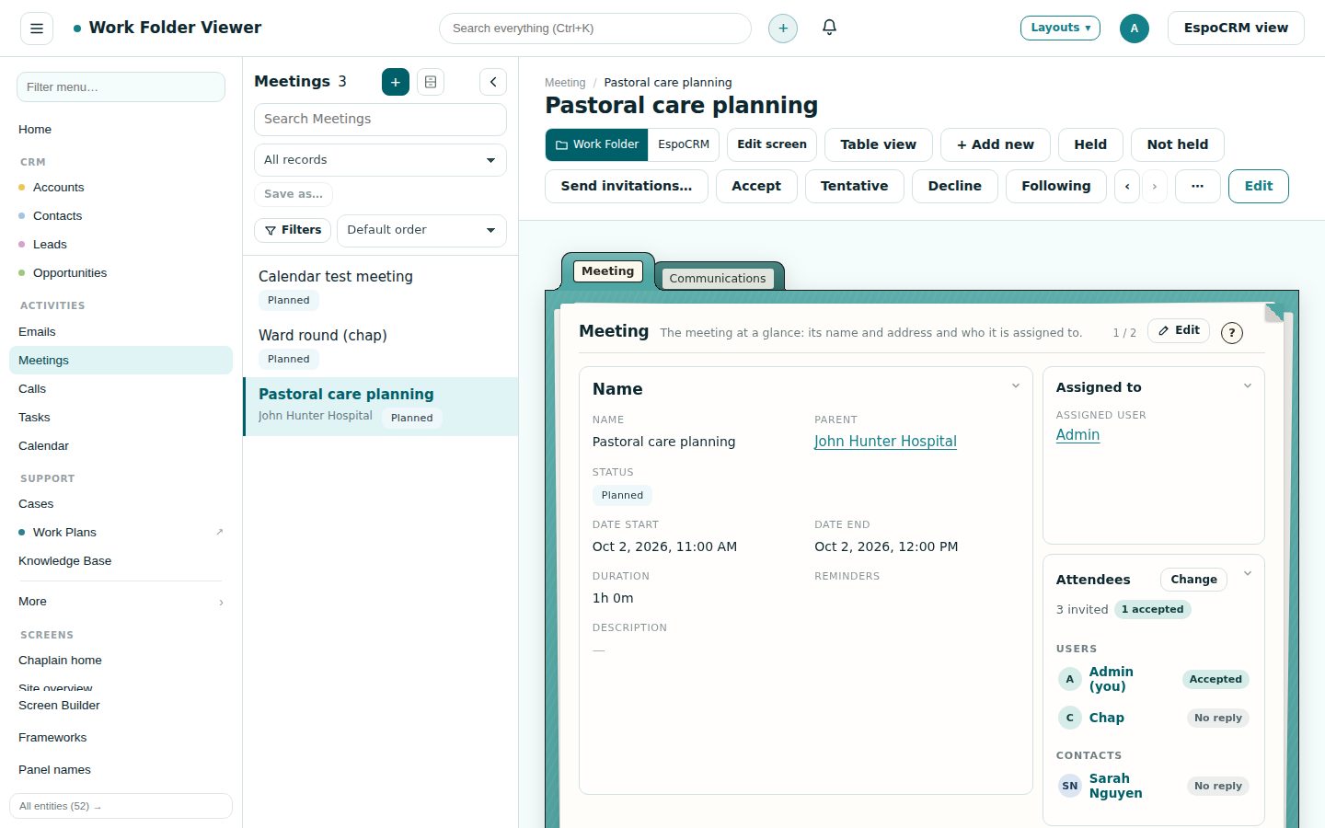This screenshot has height=828, width=1325.
Task: Go to next record arrow
Action: point(1155,186)
